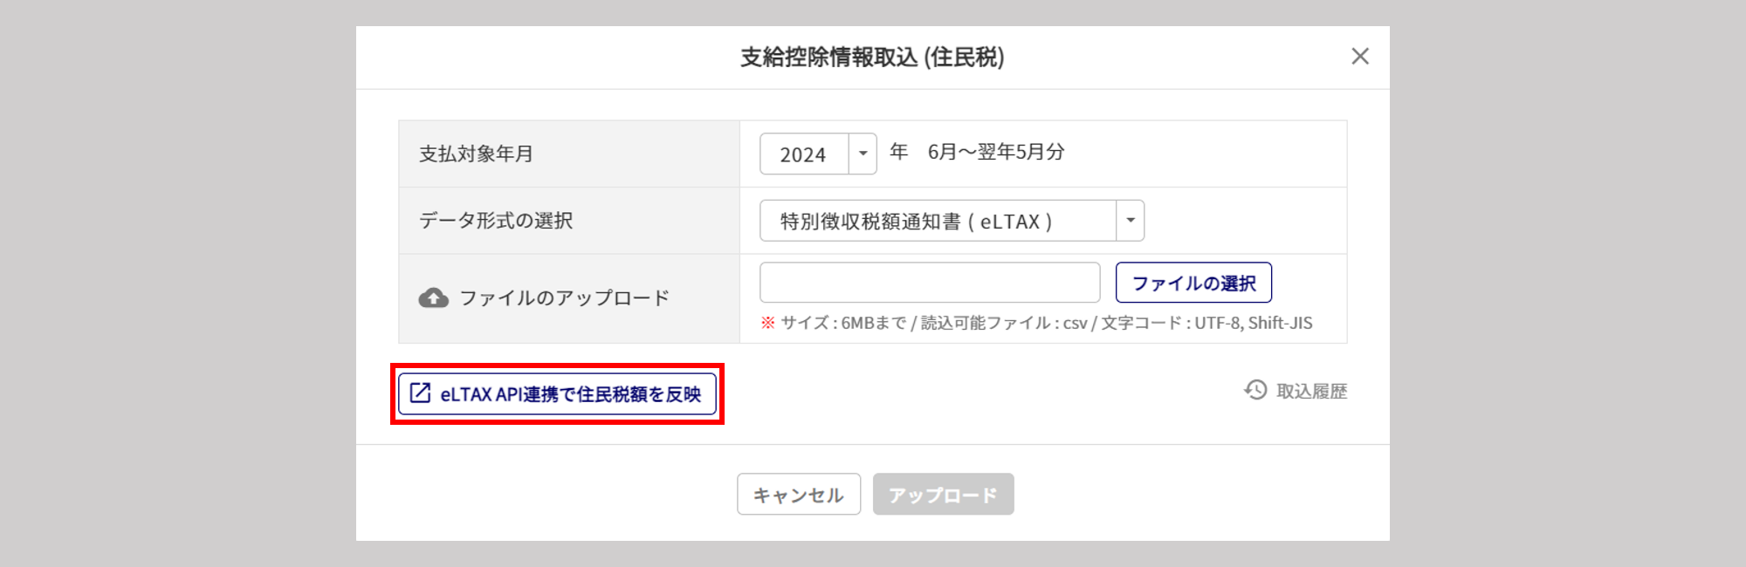
Task: Click the ファイルの選択 button
Action: coord(1193,283)
